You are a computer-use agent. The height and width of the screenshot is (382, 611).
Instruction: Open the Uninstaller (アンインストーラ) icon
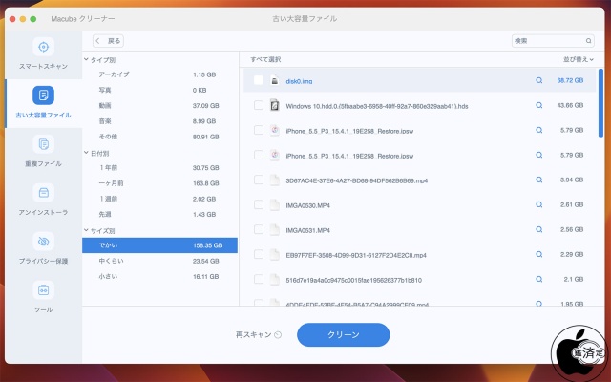click(43, 193)
